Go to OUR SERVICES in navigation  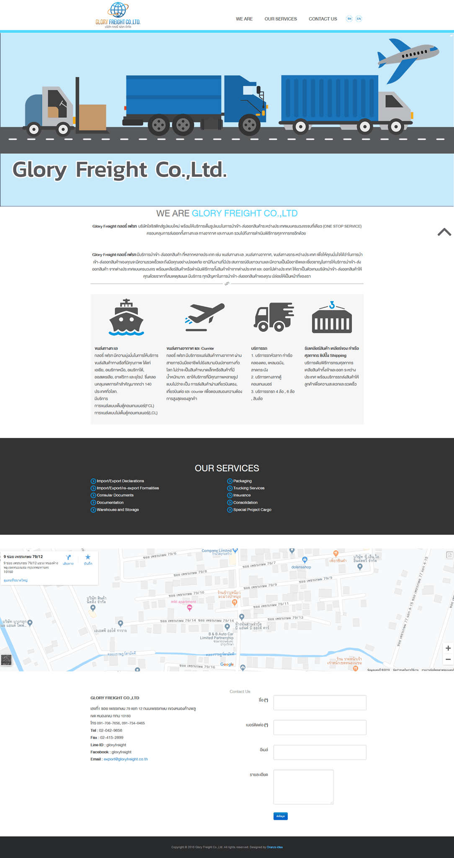point(281,19)
